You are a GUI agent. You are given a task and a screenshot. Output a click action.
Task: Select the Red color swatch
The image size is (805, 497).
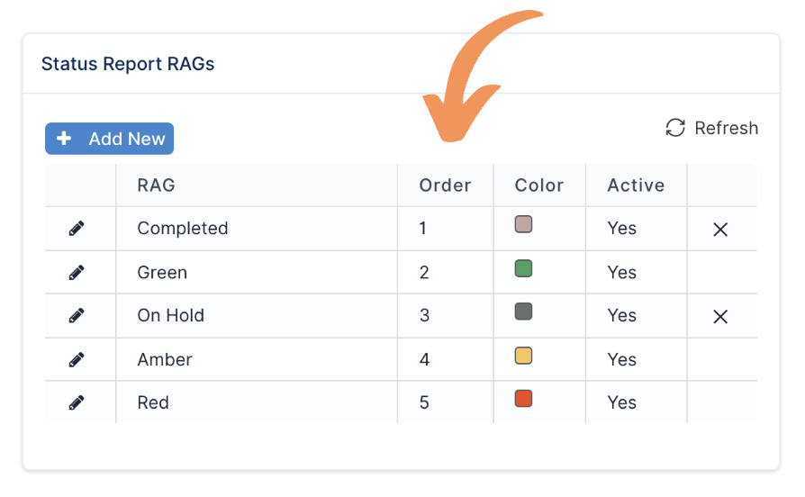coord(523,399)
